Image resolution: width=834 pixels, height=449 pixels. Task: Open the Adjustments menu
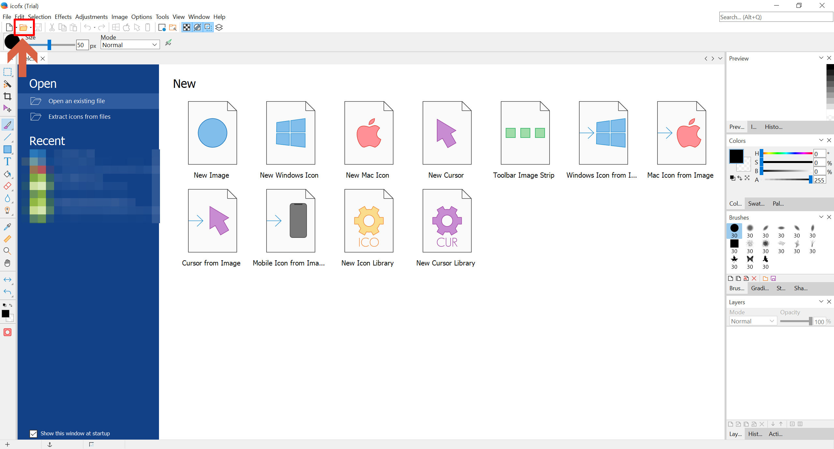91,17
